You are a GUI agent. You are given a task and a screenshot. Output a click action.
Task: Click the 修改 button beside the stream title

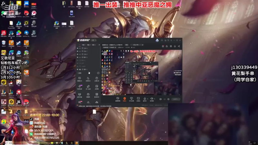(127, 45)
